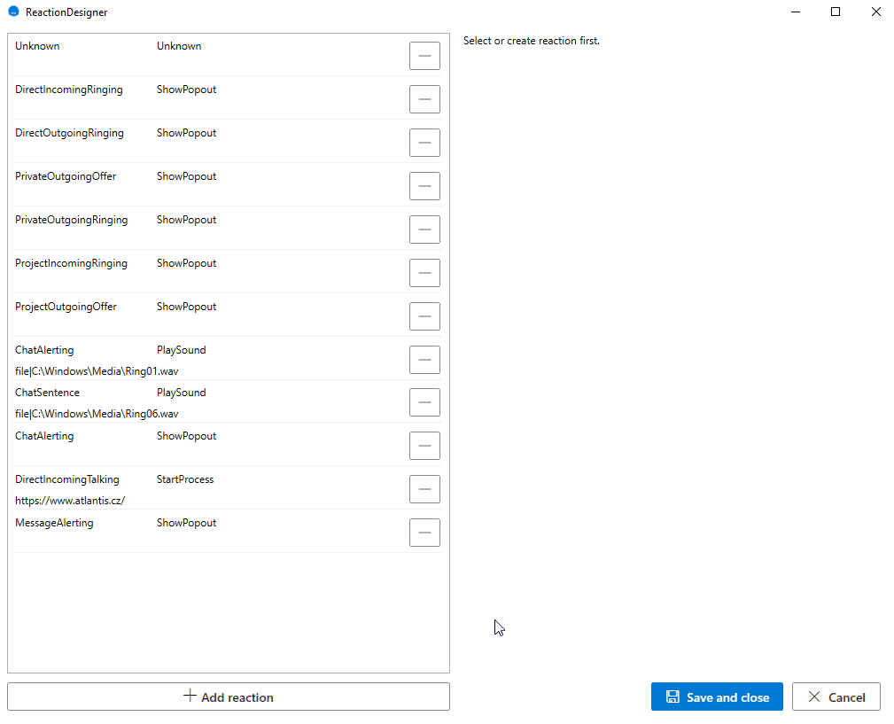Click PlaySound action in ChatSentence row
894x724 pixels.
pyautogui.click(x=182, y=393)
